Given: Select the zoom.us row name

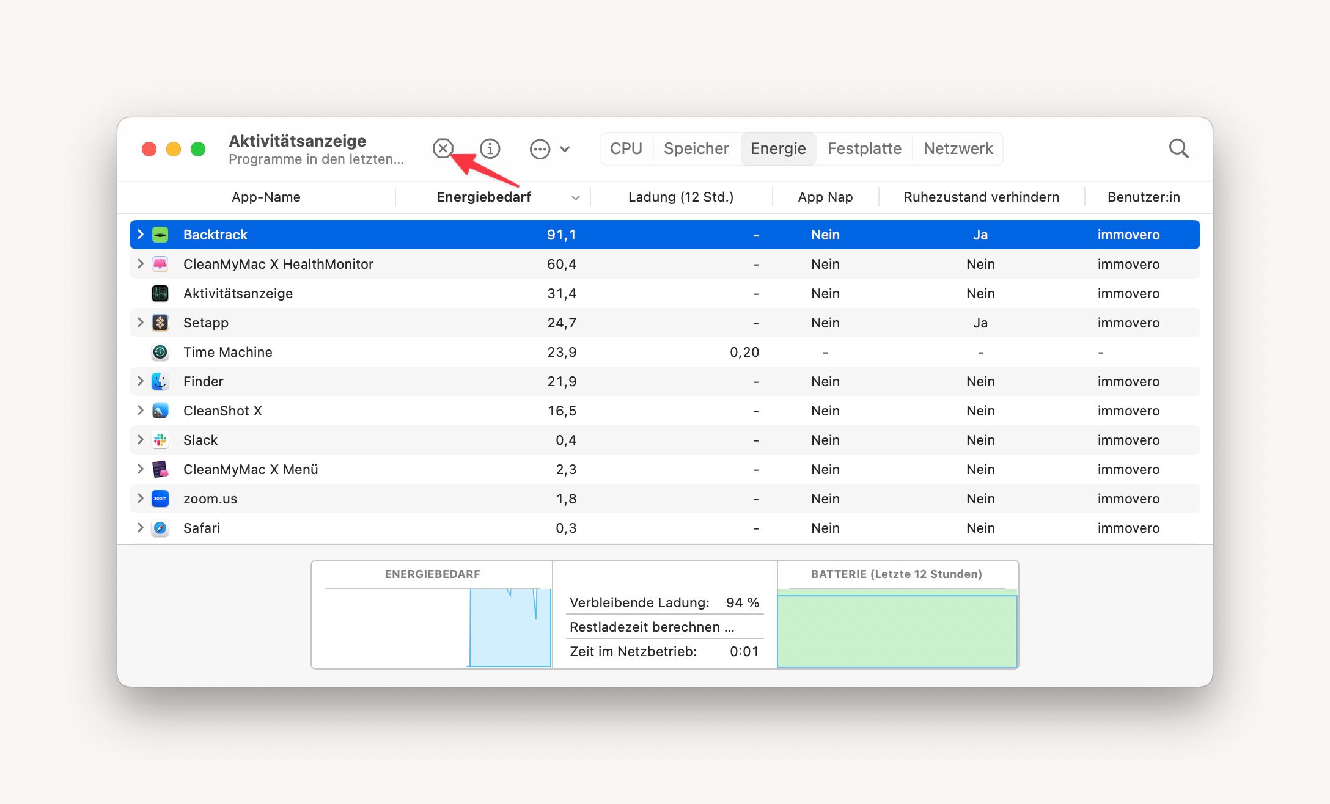Looking at the screenshot, I should (x=210, y=499).
